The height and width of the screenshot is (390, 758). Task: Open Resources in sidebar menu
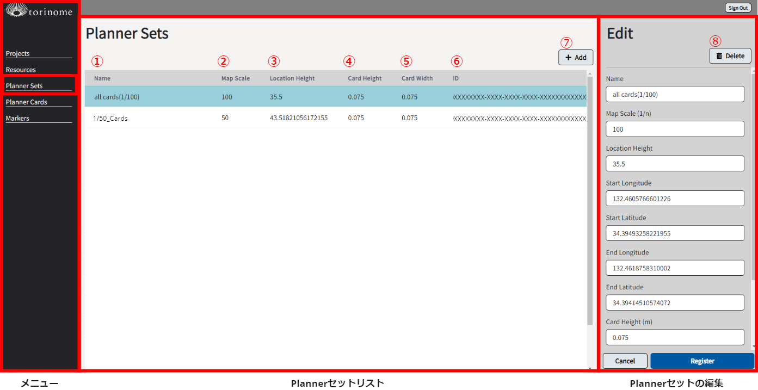pos(21,70)
